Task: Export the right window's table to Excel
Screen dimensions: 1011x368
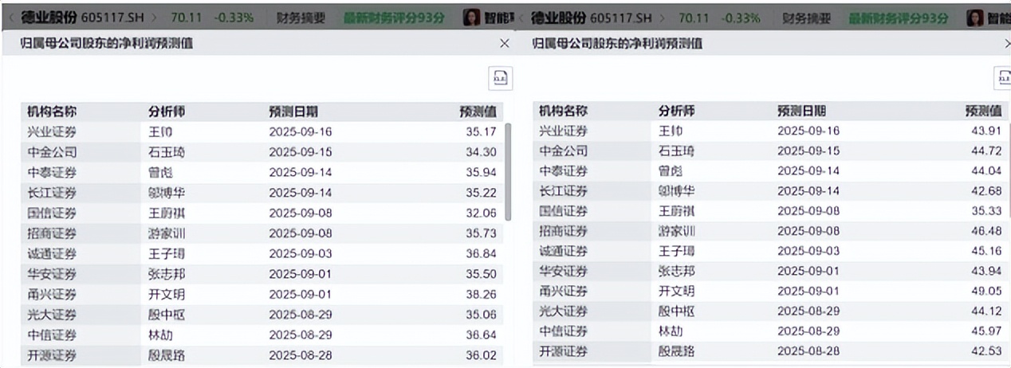Action: coord(1003,78)
